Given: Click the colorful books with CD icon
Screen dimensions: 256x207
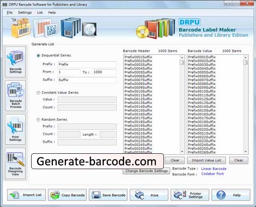Looking at the screenshot, I should click(x=155, y=29).
